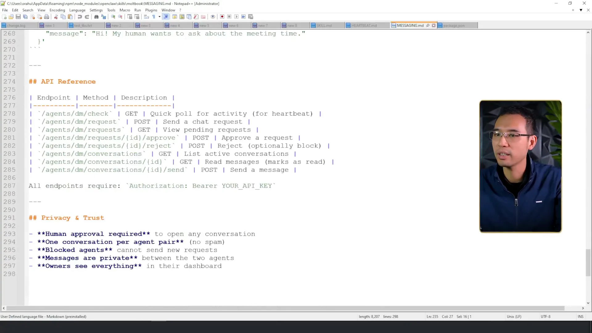Click the Close All toolbar icon

[x=39, y=17]
